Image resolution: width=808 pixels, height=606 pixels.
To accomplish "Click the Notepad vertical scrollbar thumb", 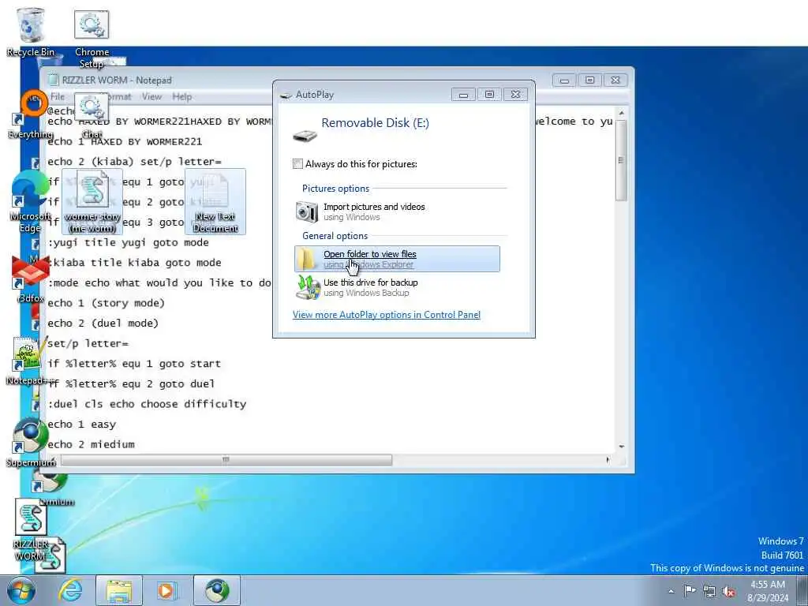I will tap(621, 160).
